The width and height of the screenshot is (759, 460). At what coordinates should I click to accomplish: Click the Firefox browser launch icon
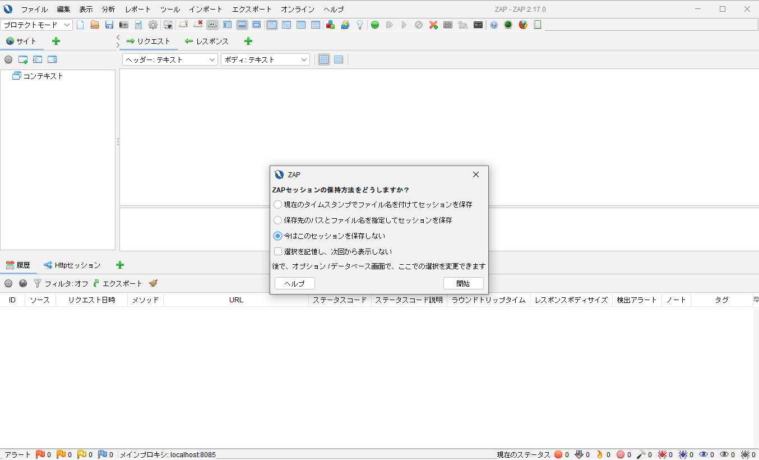pos(523,25)
